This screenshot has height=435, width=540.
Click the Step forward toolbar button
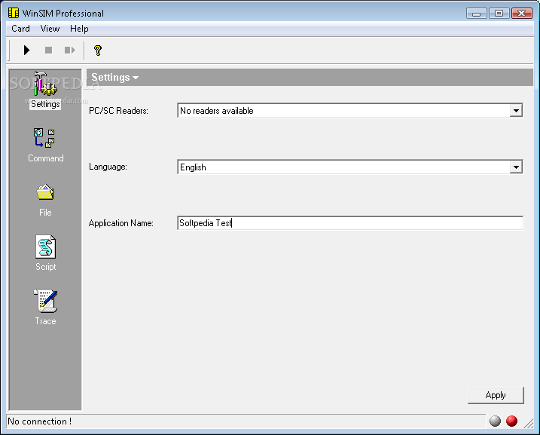(x=70, y=51)
